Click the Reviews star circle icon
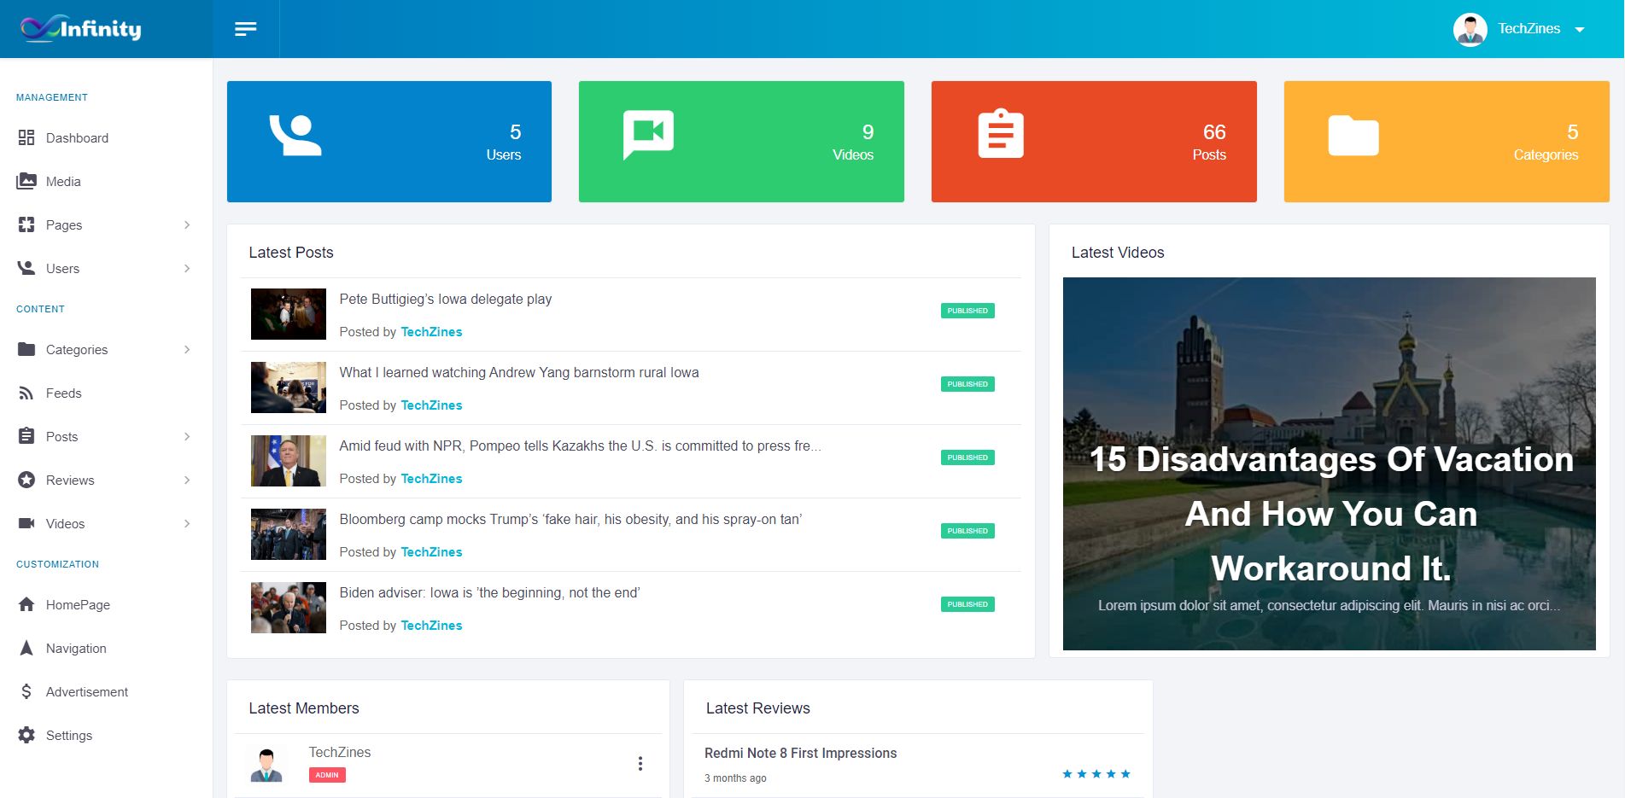Viewport: 1625px width, 798px height. [26, 480]
